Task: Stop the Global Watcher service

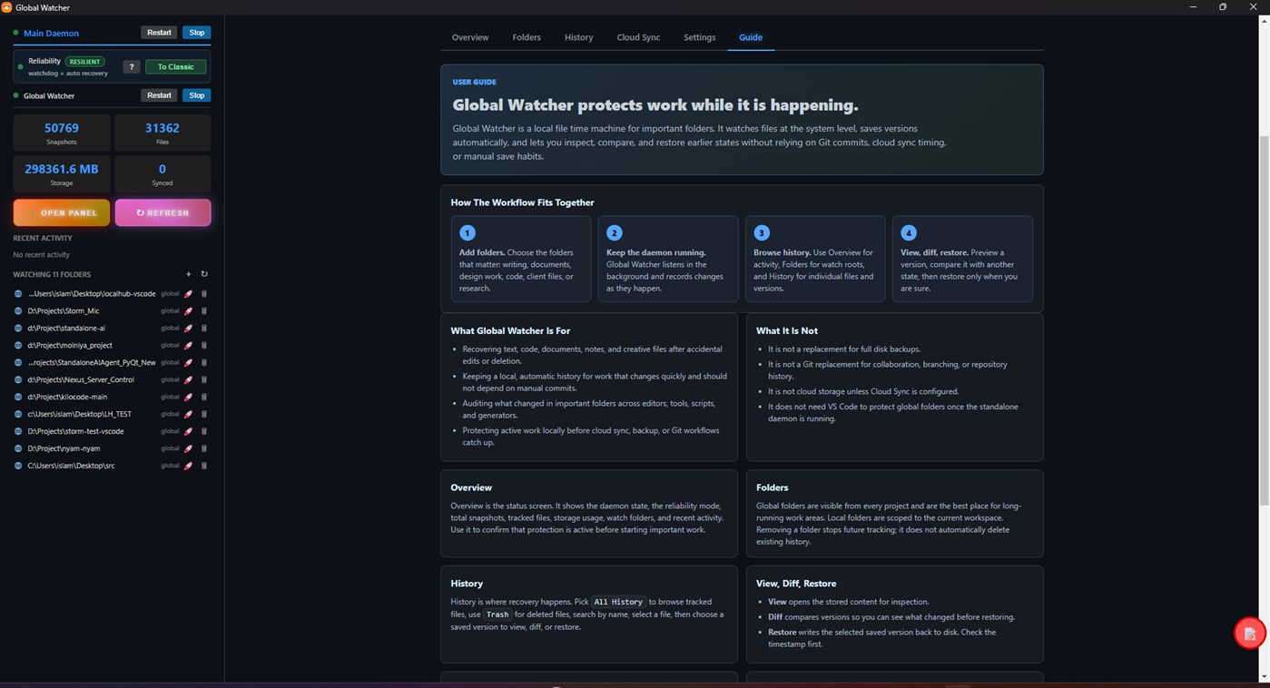Action: 197,95
